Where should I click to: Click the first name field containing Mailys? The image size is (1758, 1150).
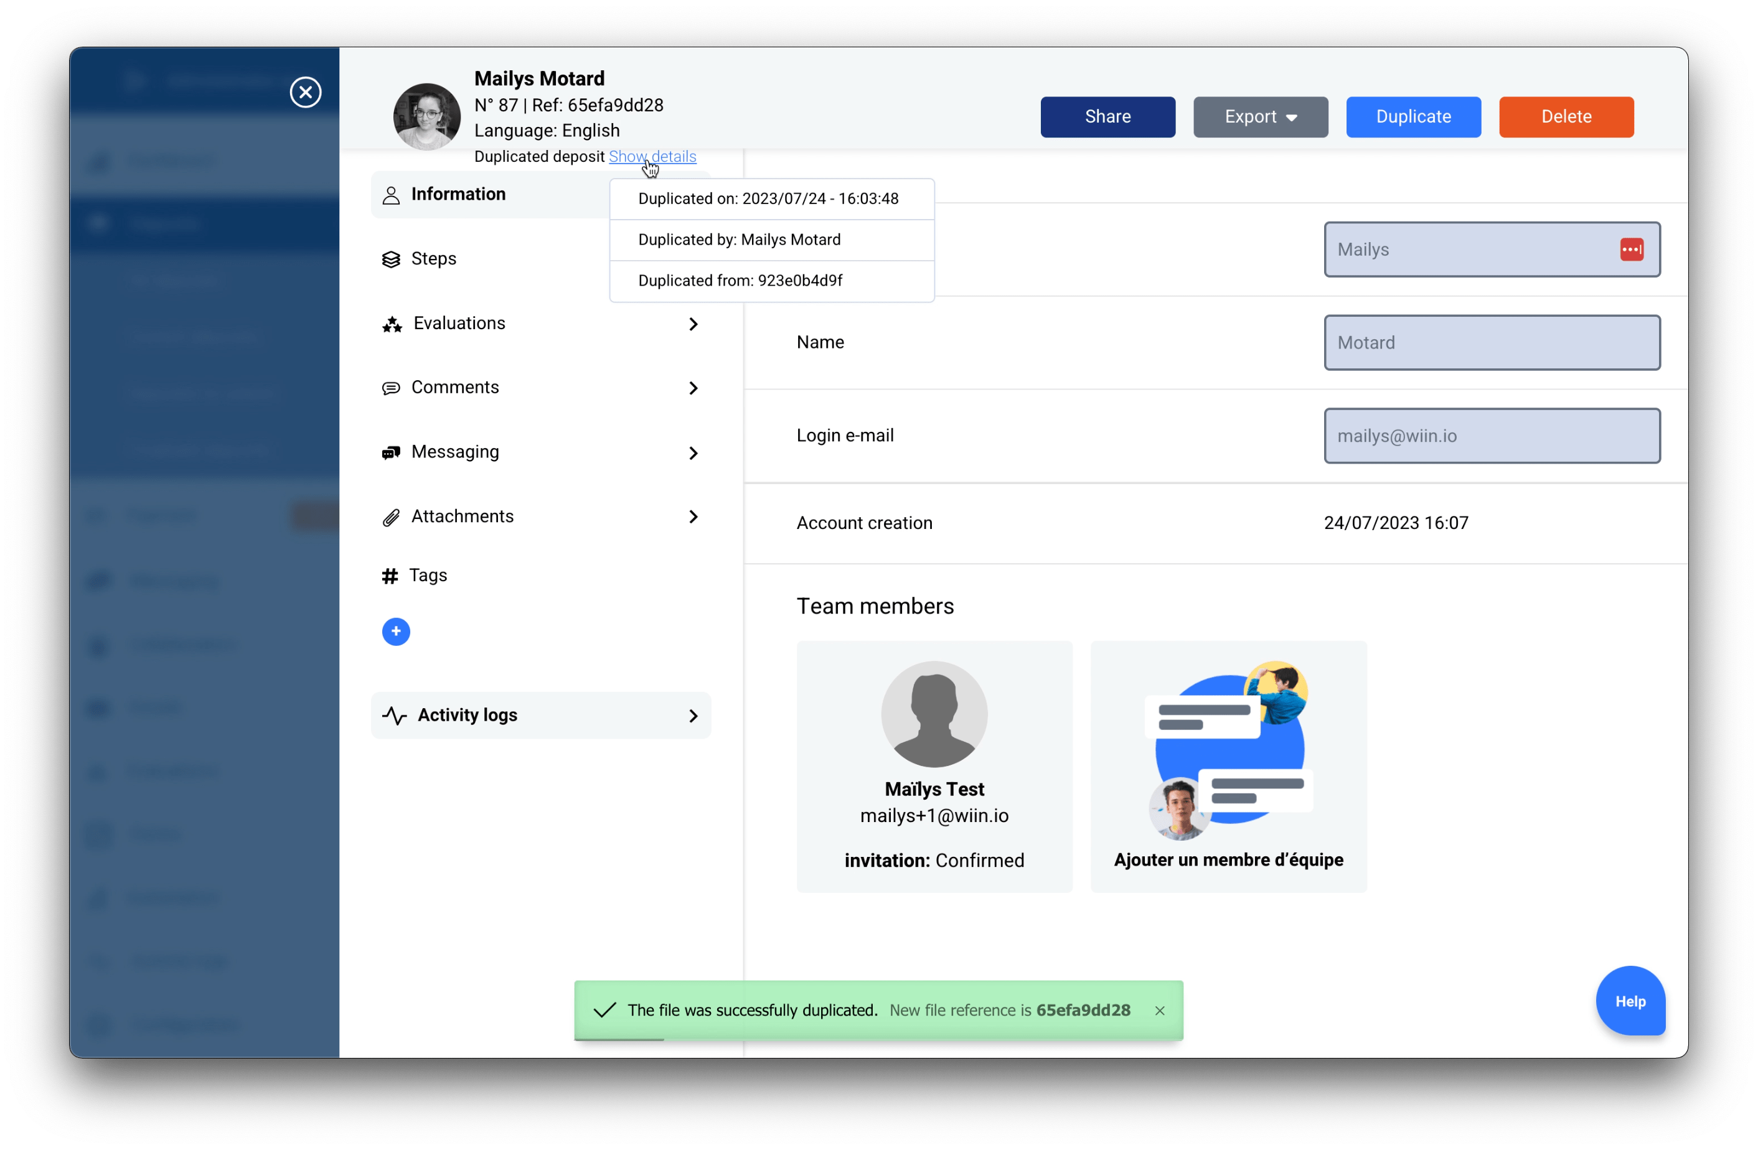click(x=1492, y=250)
